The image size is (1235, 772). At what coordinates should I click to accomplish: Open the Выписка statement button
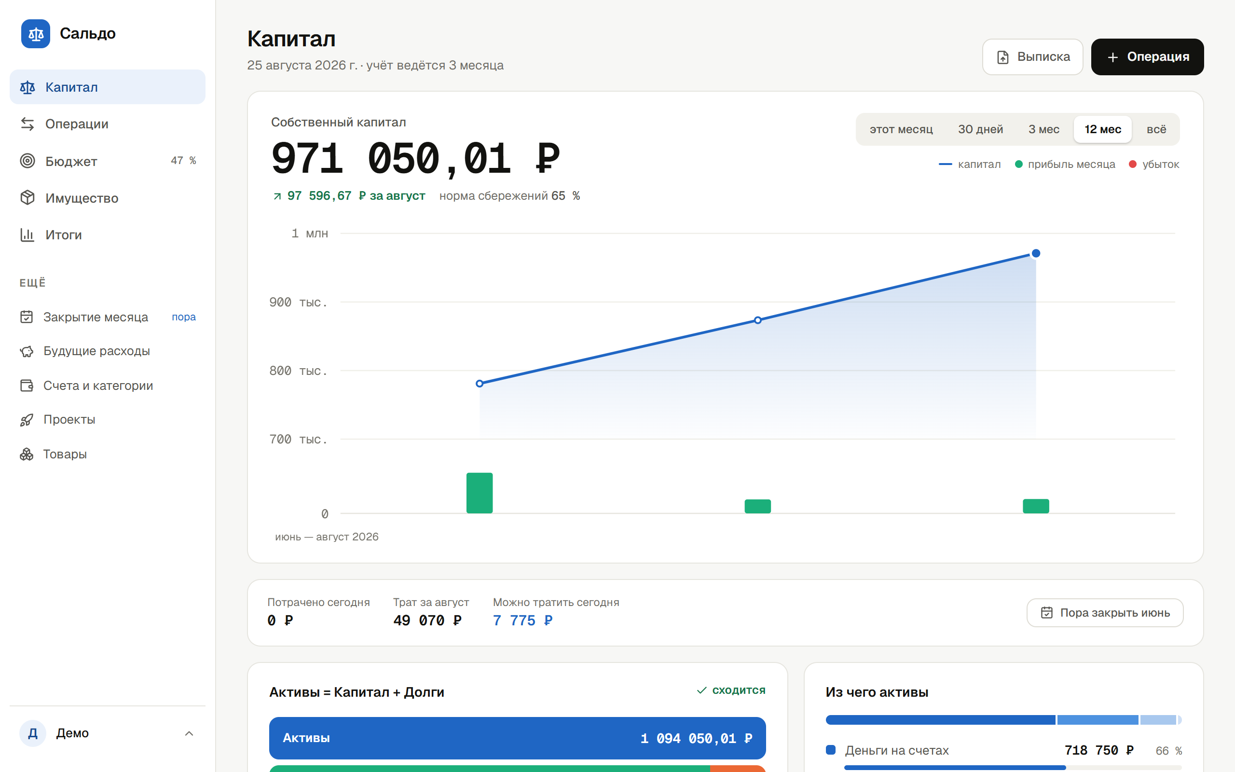coord(1032,56)
